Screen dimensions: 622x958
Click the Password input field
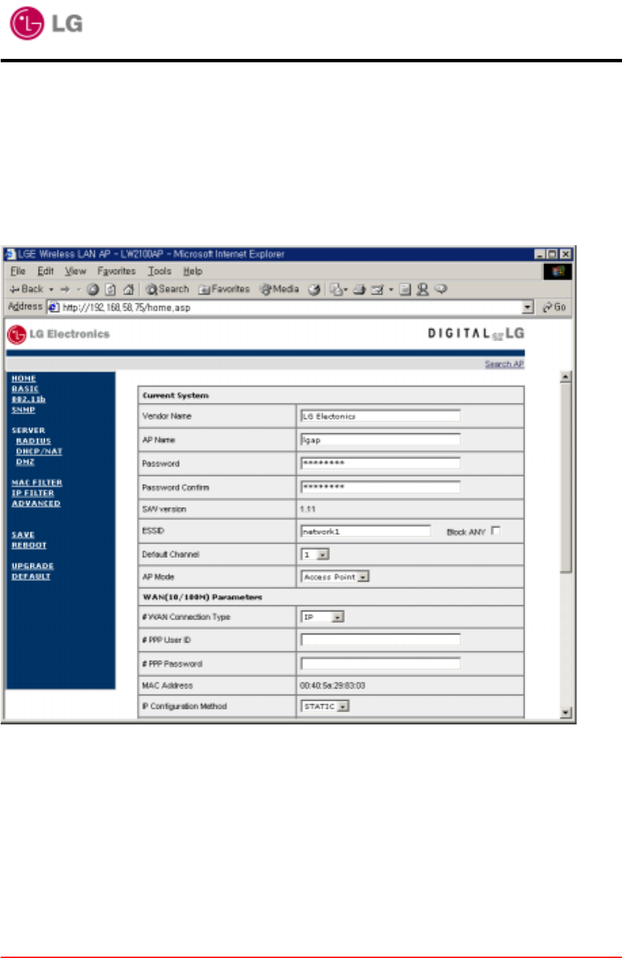[x=380, y=463]
